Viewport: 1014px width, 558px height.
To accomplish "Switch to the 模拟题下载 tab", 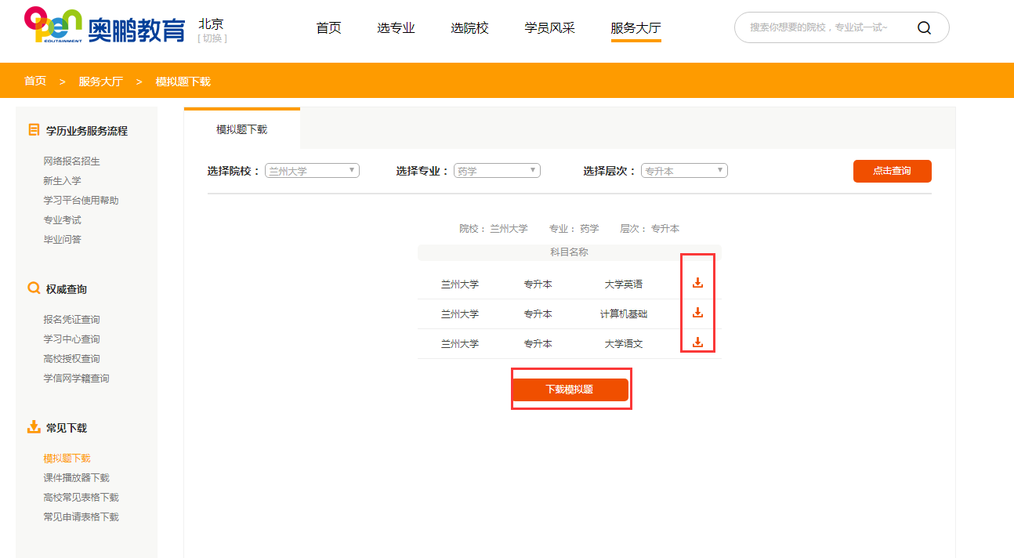I will point(241,128).
